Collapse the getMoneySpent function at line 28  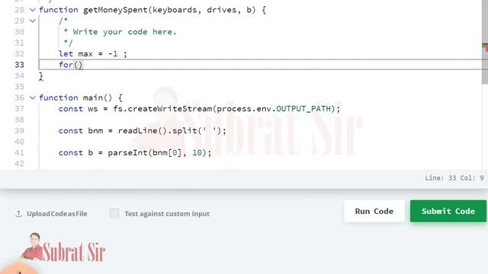point(33,10)
